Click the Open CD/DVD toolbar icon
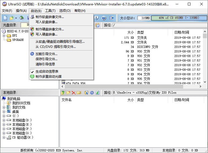Viewport: 208px width, 153px height. [22, 18]
